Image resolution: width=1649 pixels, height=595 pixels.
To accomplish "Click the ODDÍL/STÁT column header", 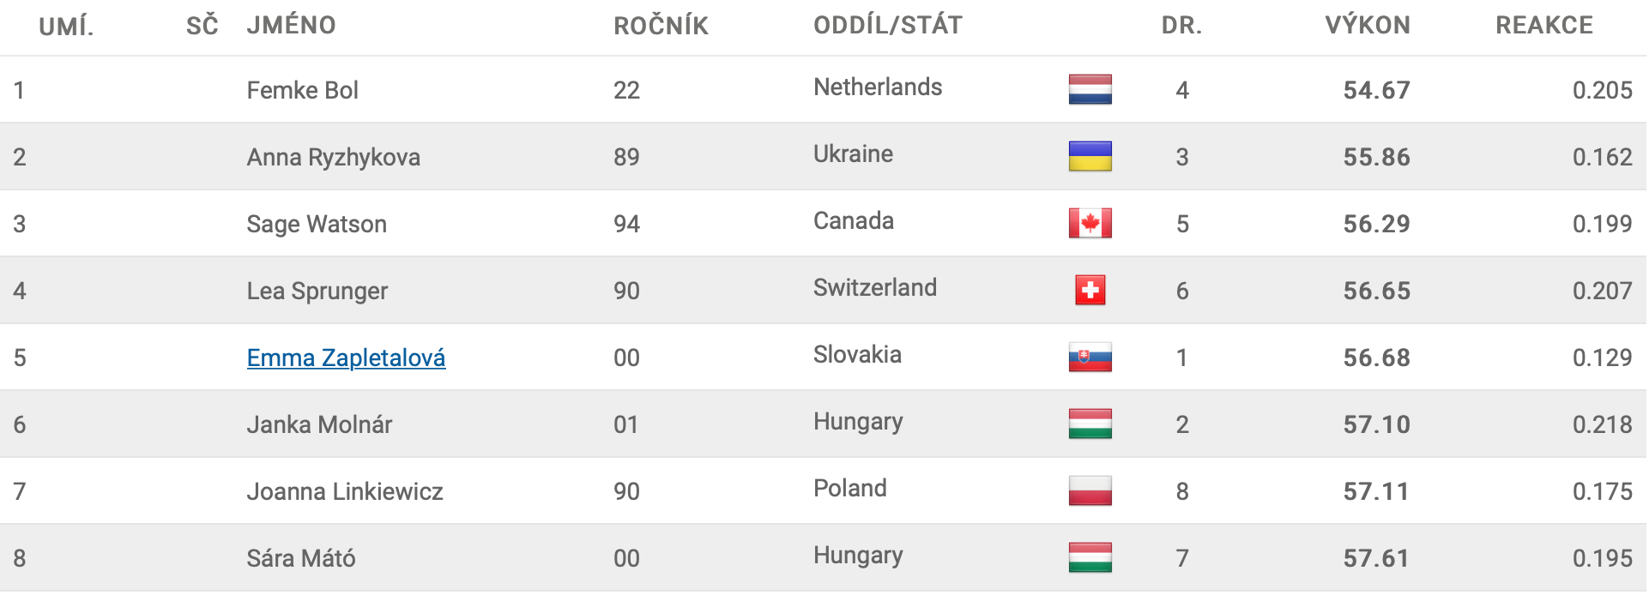I will click(888, 25).
